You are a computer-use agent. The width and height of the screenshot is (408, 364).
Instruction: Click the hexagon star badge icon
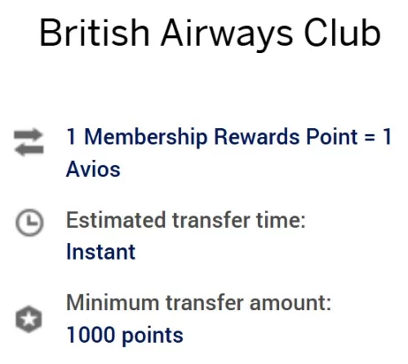click(29, 319)
